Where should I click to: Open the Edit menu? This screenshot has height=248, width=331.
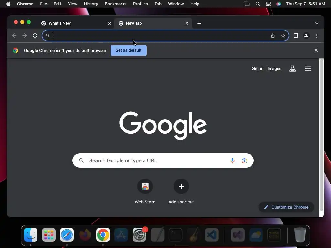[x=57, y=4]
